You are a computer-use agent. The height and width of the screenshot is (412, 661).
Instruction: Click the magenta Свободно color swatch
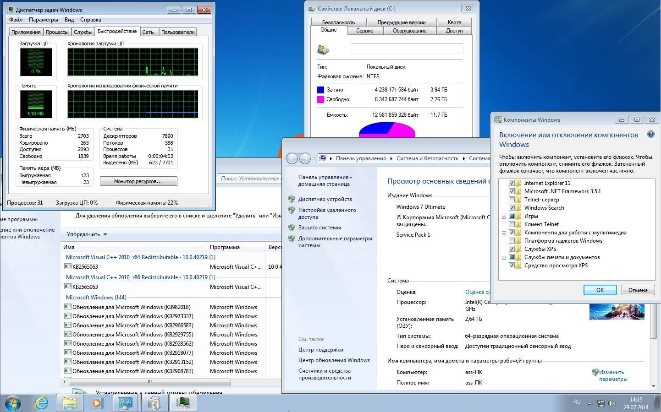320,99
